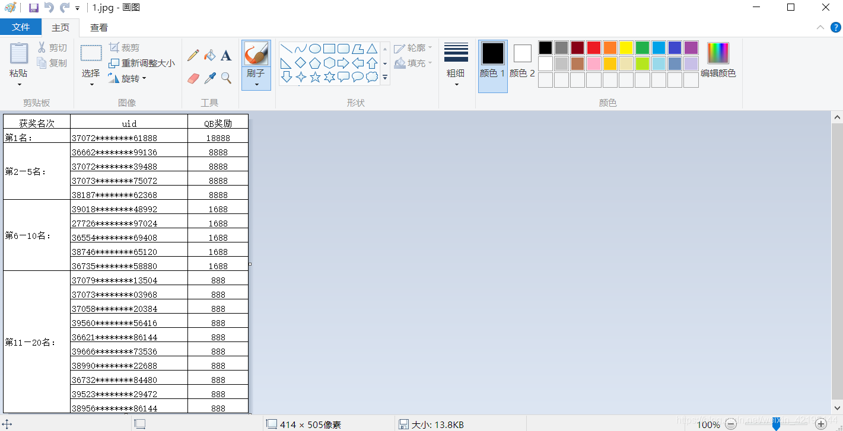843x431 pixels.
Task: Choose the Right arrow shape
Action: click(343, 63)
